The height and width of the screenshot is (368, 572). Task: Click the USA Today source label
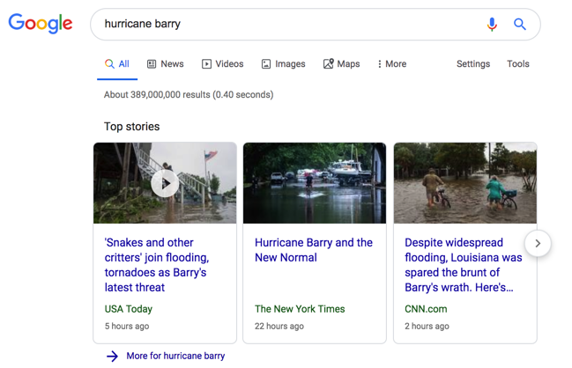(x=129, y=309)
